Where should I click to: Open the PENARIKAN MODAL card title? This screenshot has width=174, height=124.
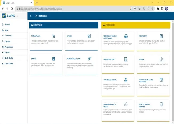point(110,80)
